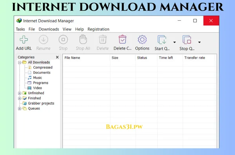Select All Downloads category
The width and height of the screenshot is (235, 155).
click(39, 62)
